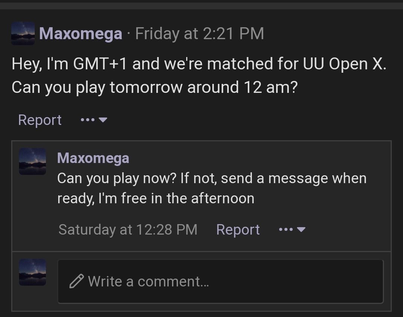The image size is (403, 317).
Task: Click your avatar next to the comment box
Action: pyautogui.click(x=32, y=272)
